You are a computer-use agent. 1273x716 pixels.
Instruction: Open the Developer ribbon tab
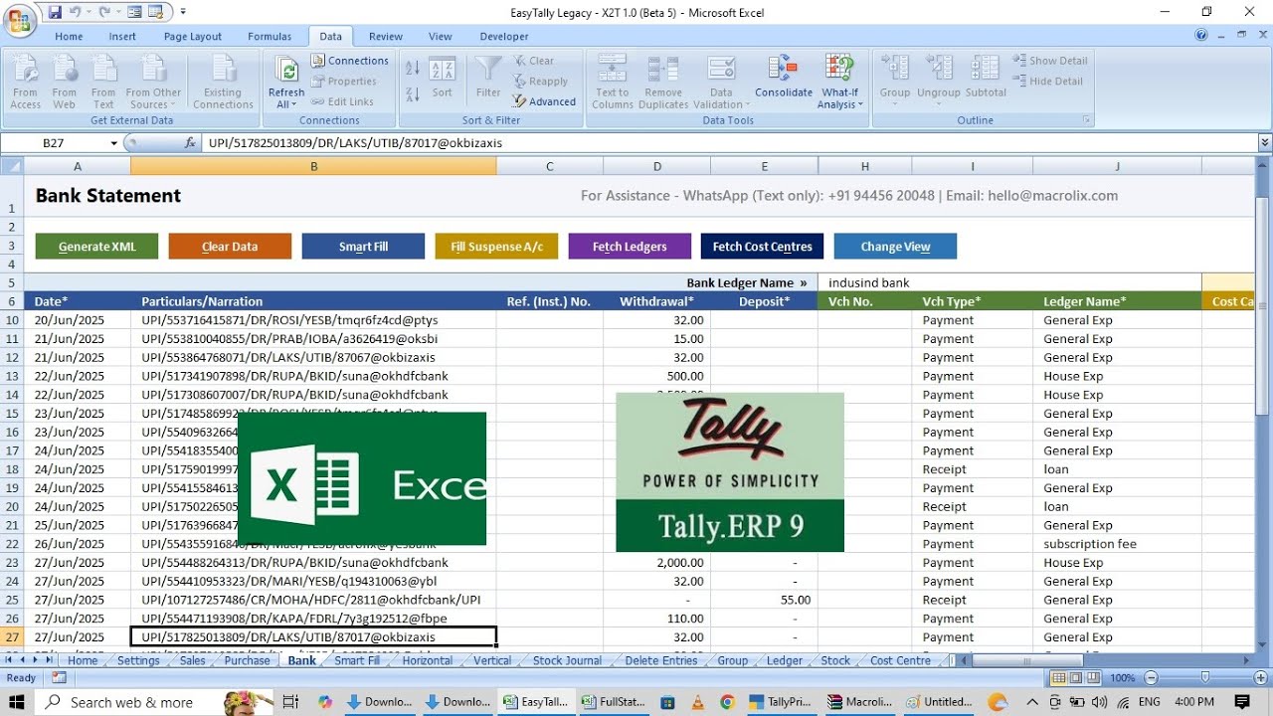[x=504, y=36]
